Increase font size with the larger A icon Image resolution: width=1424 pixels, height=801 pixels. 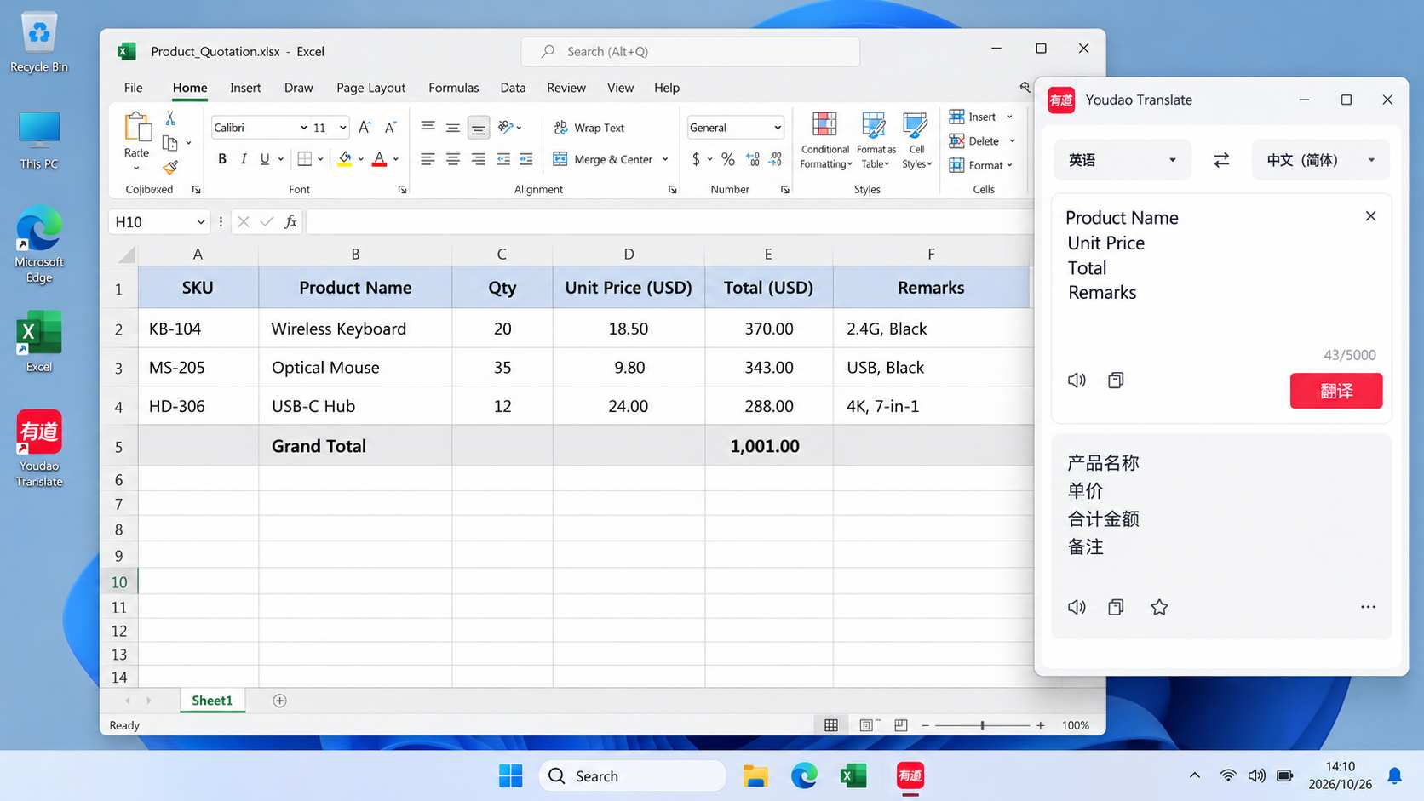coord(365,127)
